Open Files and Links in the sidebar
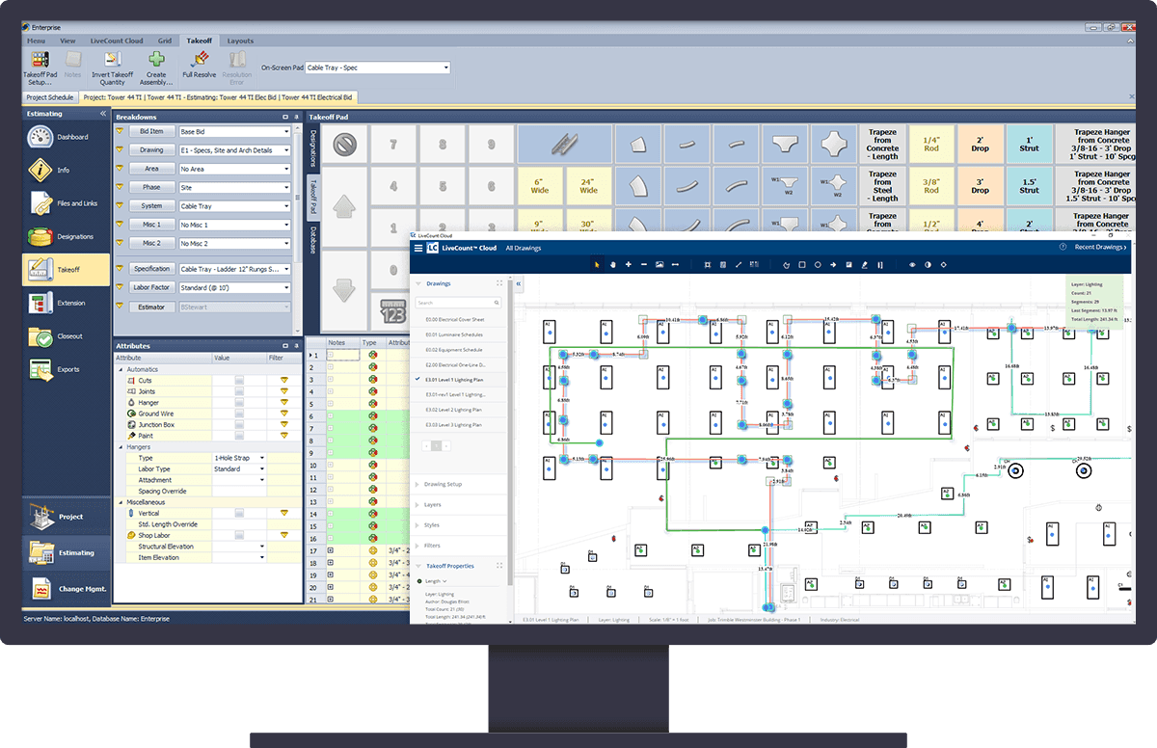Viewport: 1157px width, 748px height. point(65,203)
